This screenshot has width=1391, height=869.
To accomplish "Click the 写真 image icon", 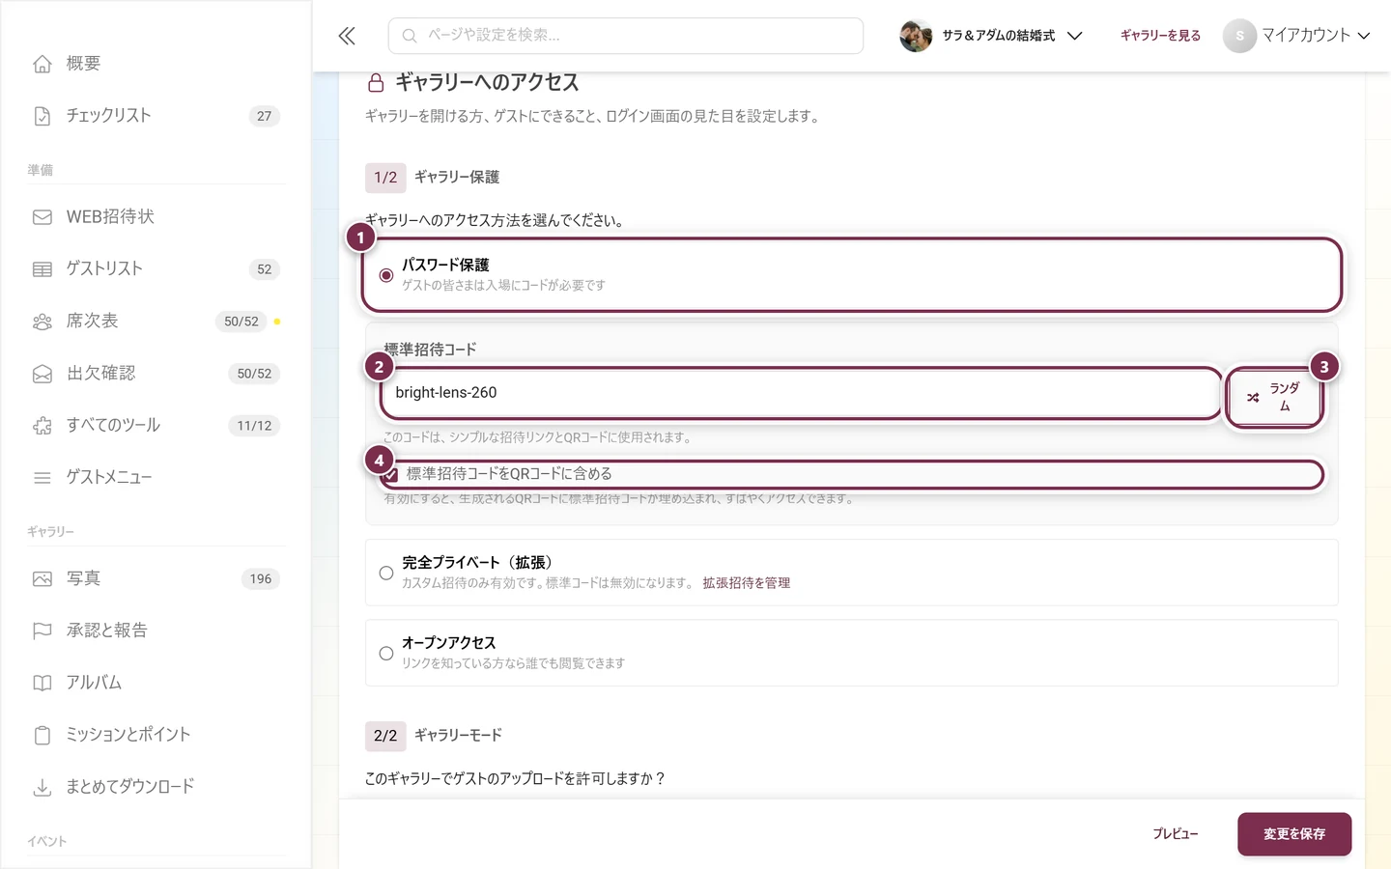I will [43, 579].
